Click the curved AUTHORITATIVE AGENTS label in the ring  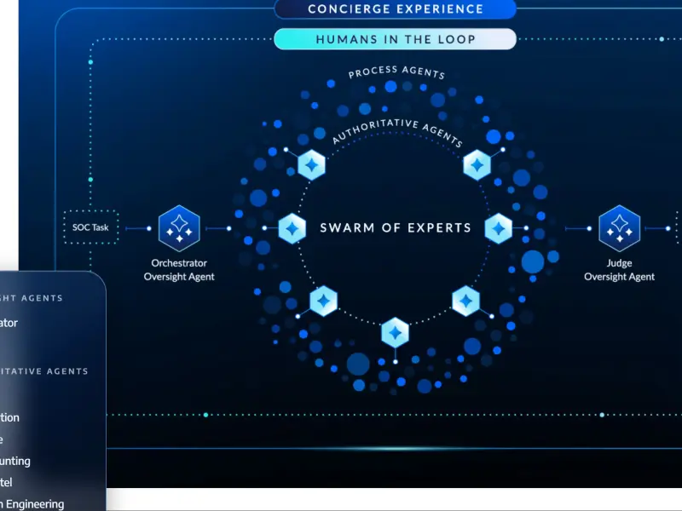click(396, 132)
